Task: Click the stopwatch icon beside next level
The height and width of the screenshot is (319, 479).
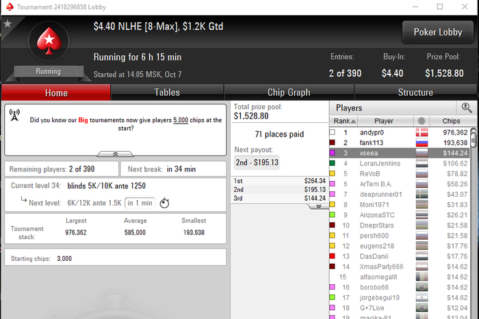Action: (164, 203)
